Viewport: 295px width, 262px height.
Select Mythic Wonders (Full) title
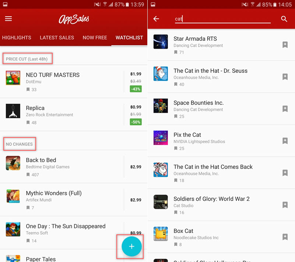click(x=54, y=193)
